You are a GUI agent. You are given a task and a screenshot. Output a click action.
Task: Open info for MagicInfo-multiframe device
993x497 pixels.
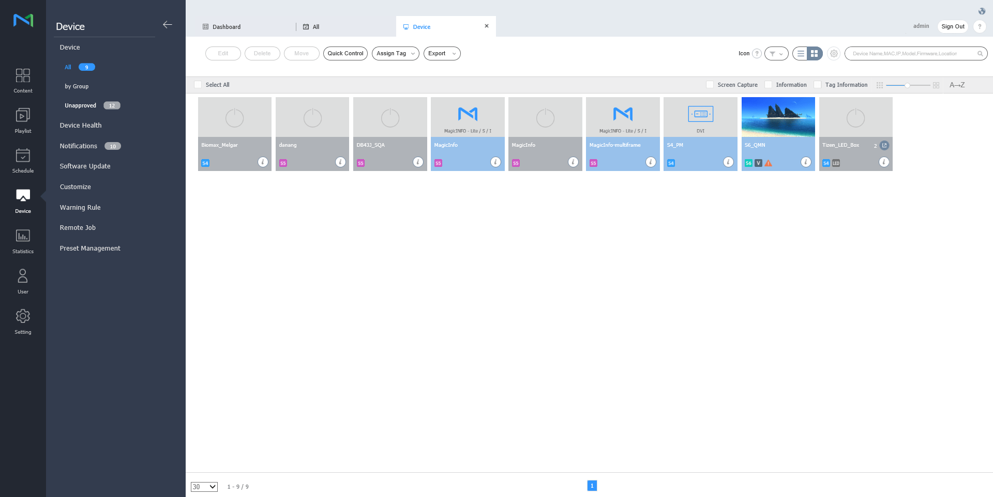click(651, 162)
